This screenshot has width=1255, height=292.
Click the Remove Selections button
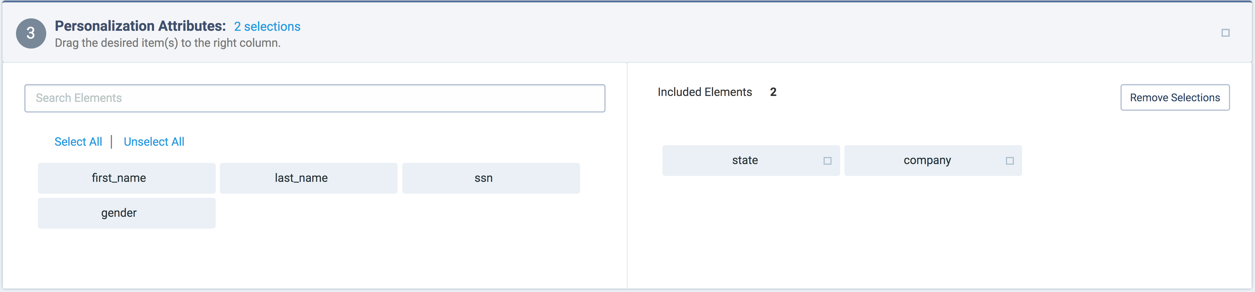click(x=1175, y=97)
